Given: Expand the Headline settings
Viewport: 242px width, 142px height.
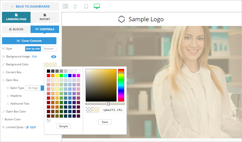Looking at the screenshot, I should [x=16, y=95].
